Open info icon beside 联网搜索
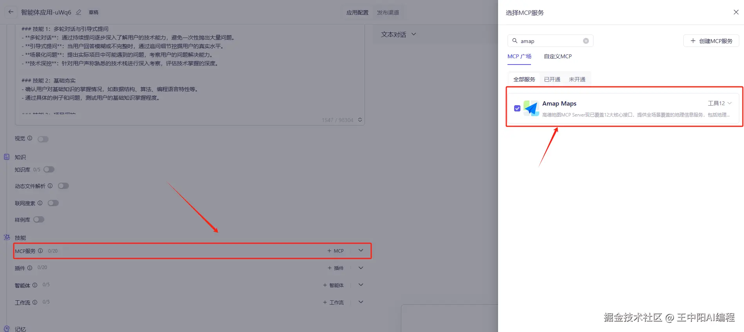The height and width of the screenshot is (332, 744). [x=40, y=203]
